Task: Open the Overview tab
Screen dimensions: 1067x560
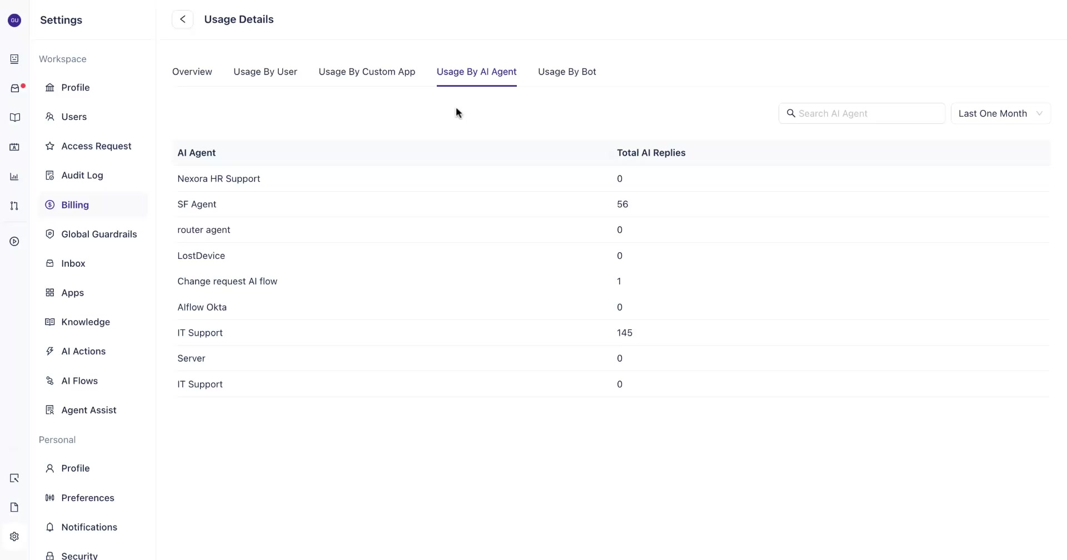Action: [x=192, y=72]
